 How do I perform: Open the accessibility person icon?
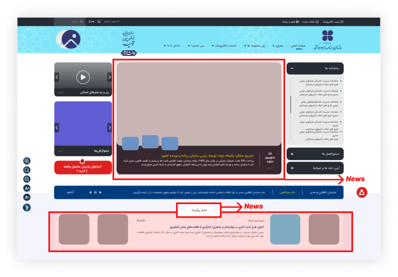tap(27, 207)
